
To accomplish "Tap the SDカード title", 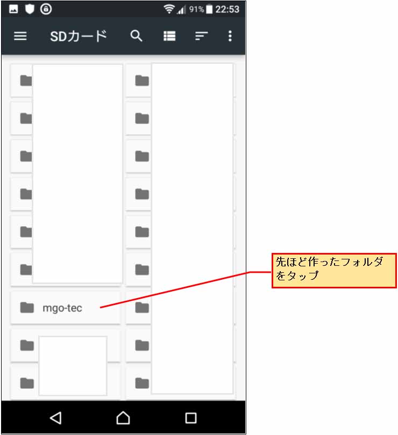I will (79, 36).
